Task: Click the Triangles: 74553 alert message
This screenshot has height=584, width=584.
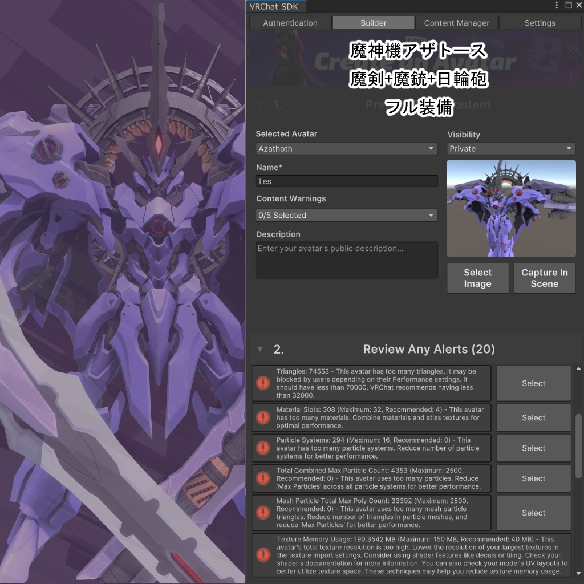Action: 376,383
